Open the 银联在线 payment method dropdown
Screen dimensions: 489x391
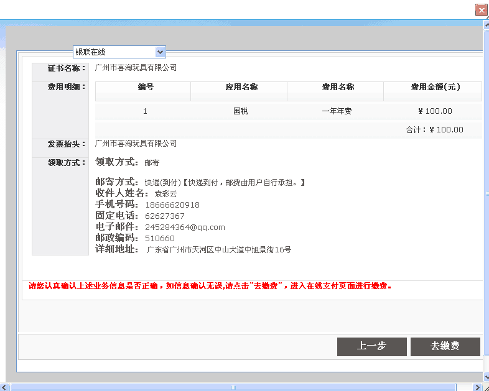160,52
